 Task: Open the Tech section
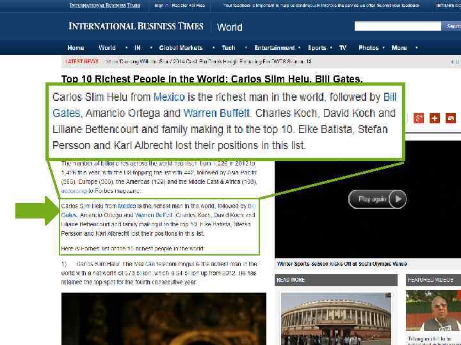tap(229, 47)
